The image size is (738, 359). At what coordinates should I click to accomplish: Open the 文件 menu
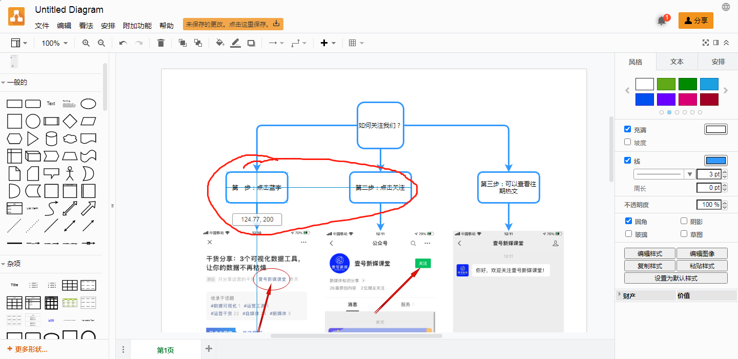point(42,26)
